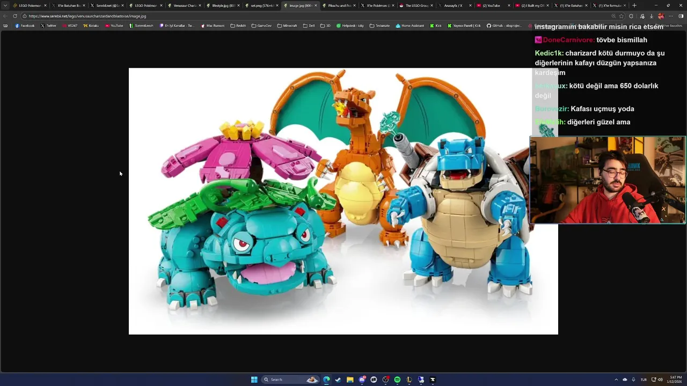Image resolution: width=687 pixels, height=386 pixels.
Task: Switch to the Venusaur Charizard tab
Action: (x=185, y=5)
